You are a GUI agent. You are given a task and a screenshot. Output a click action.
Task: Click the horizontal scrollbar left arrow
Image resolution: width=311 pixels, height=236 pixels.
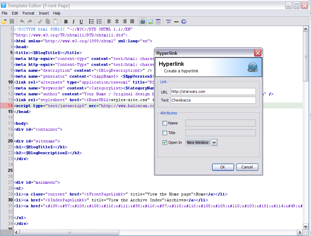tap(17, 232)
